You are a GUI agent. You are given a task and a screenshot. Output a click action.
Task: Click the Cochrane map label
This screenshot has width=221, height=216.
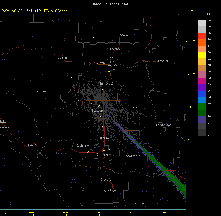coord(83,146)
